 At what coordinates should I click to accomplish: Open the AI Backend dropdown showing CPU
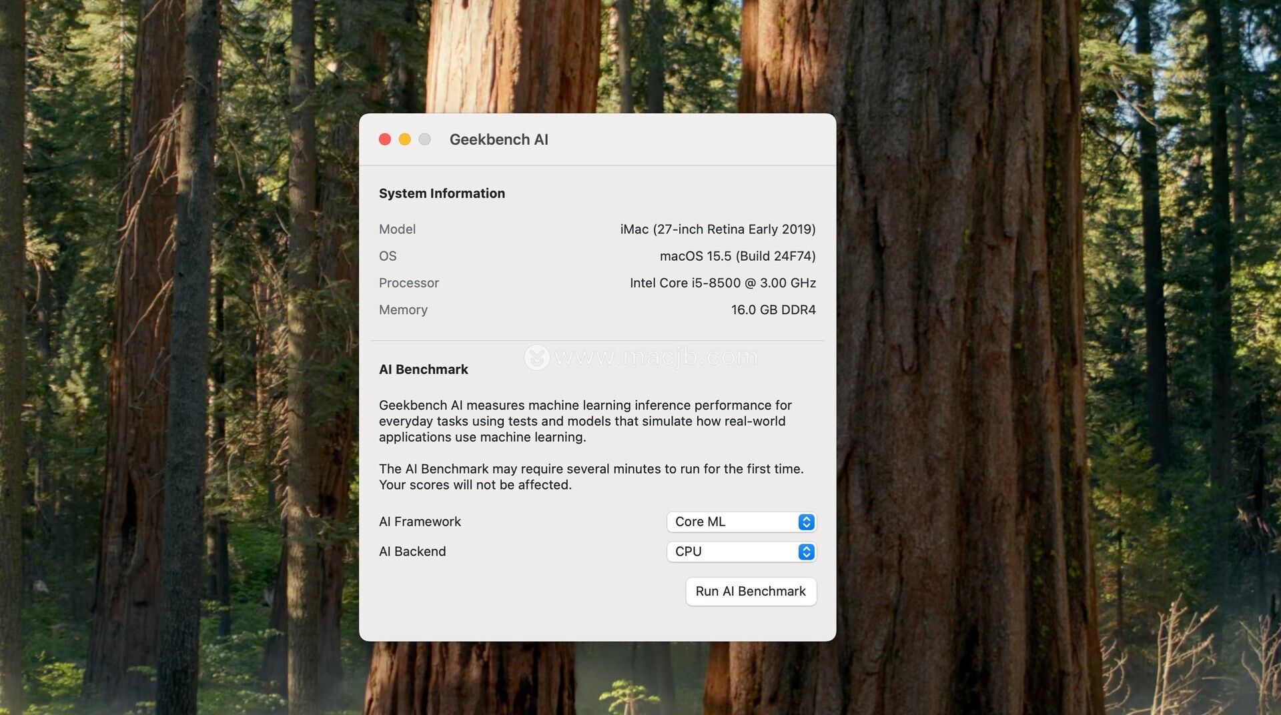(741, 552)
